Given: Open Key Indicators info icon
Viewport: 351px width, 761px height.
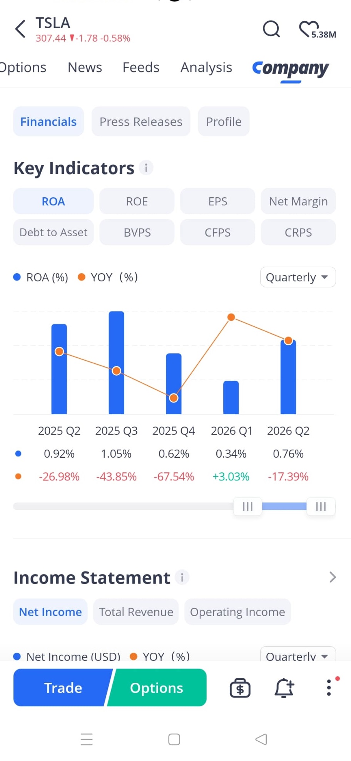Looking at the screenshot, I should tap(146, 168).
